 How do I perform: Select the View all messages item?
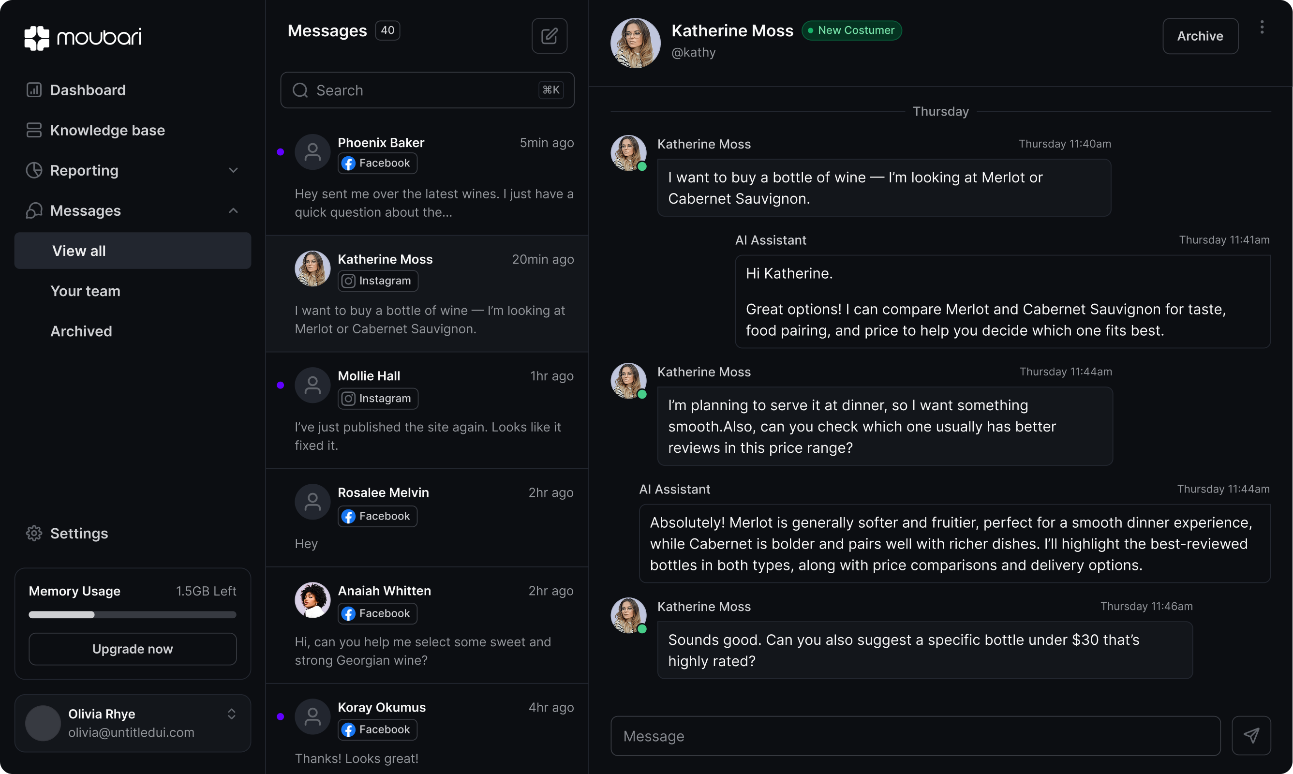133,251
